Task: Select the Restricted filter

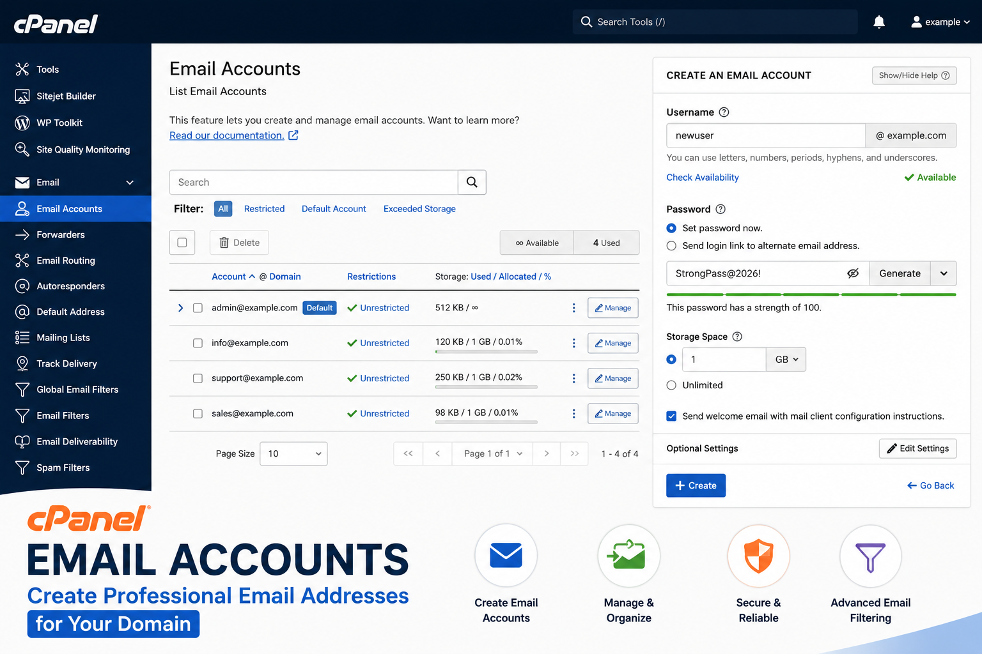Action: (264, 209)
